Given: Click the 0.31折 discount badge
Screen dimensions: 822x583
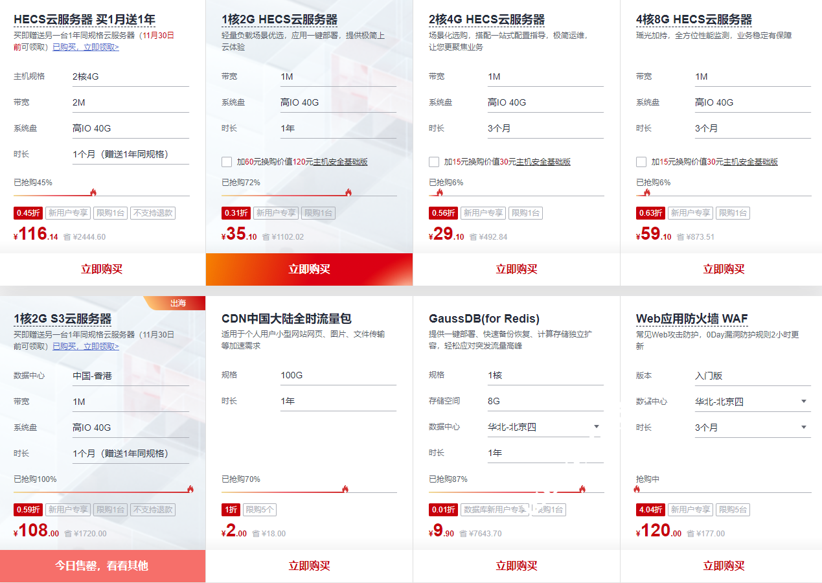Looking at the screenshot, I should click(x=236, y=212).
